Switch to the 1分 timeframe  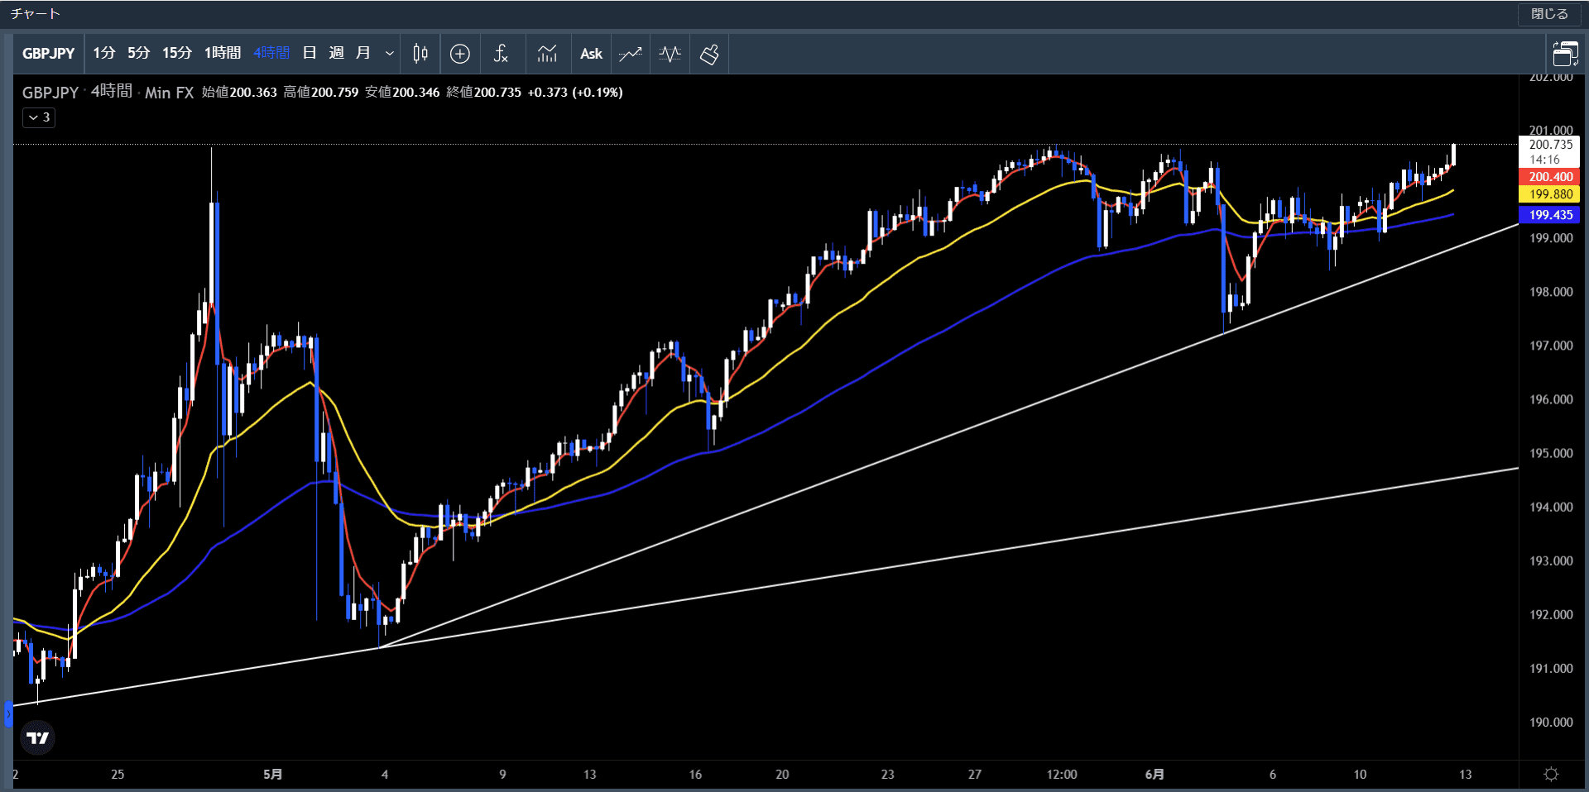point(104,53)
